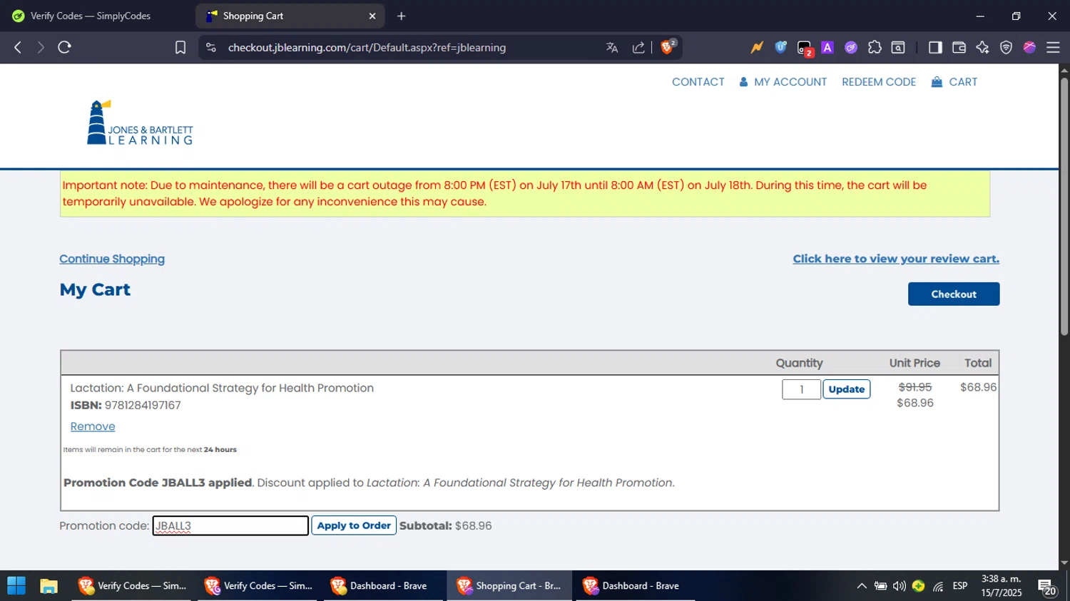Open the network icon in tray
Viewport: 1070px width, 601px height.
coord(938,586)
